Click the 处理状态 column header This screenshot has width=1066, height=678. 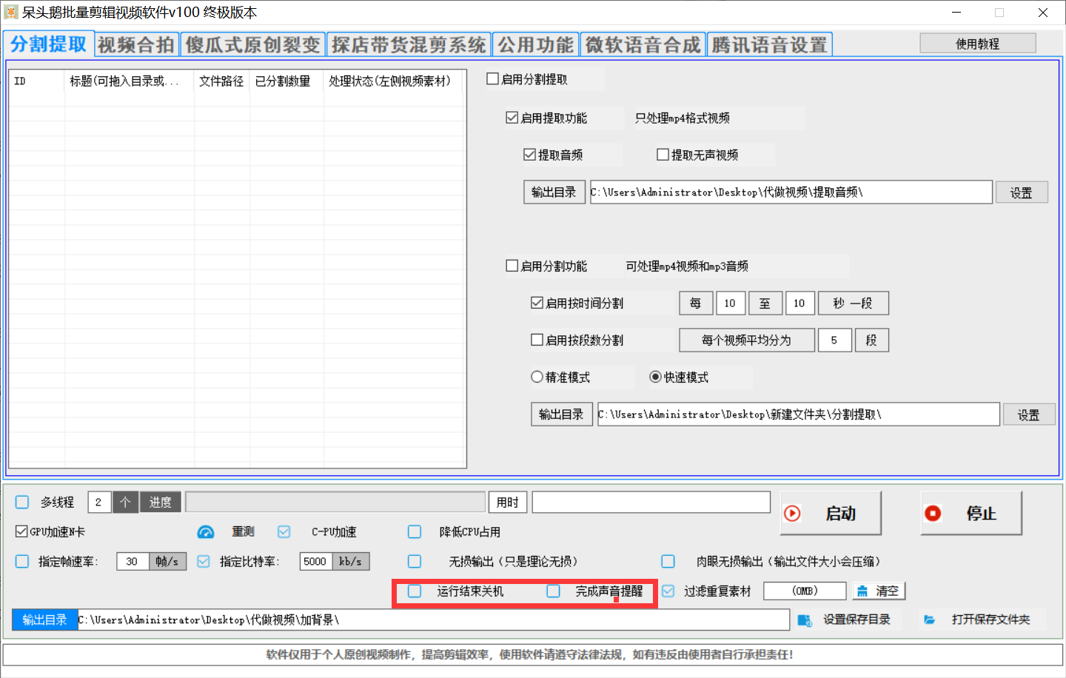pos(392,81)
